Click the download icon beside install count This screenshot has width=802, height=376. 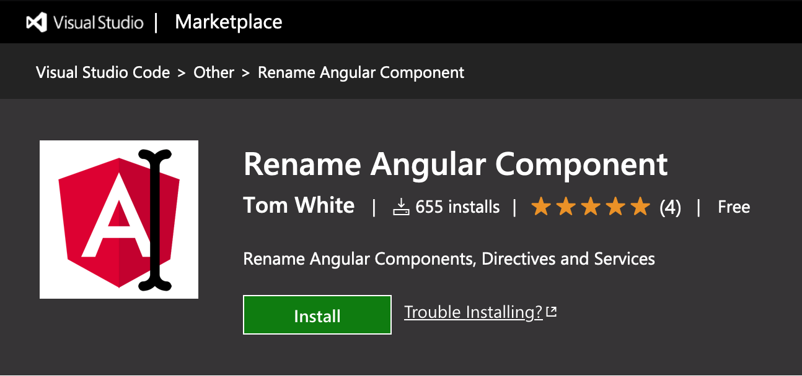tap(400, 207)
